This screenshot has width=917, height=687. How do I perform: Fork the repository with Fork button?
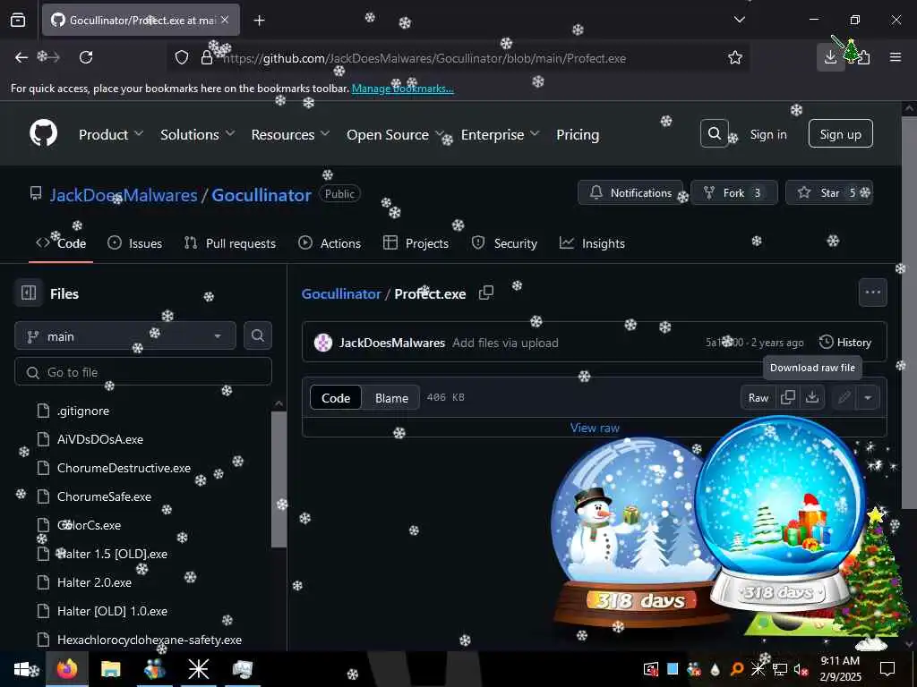tap(734, 192)
